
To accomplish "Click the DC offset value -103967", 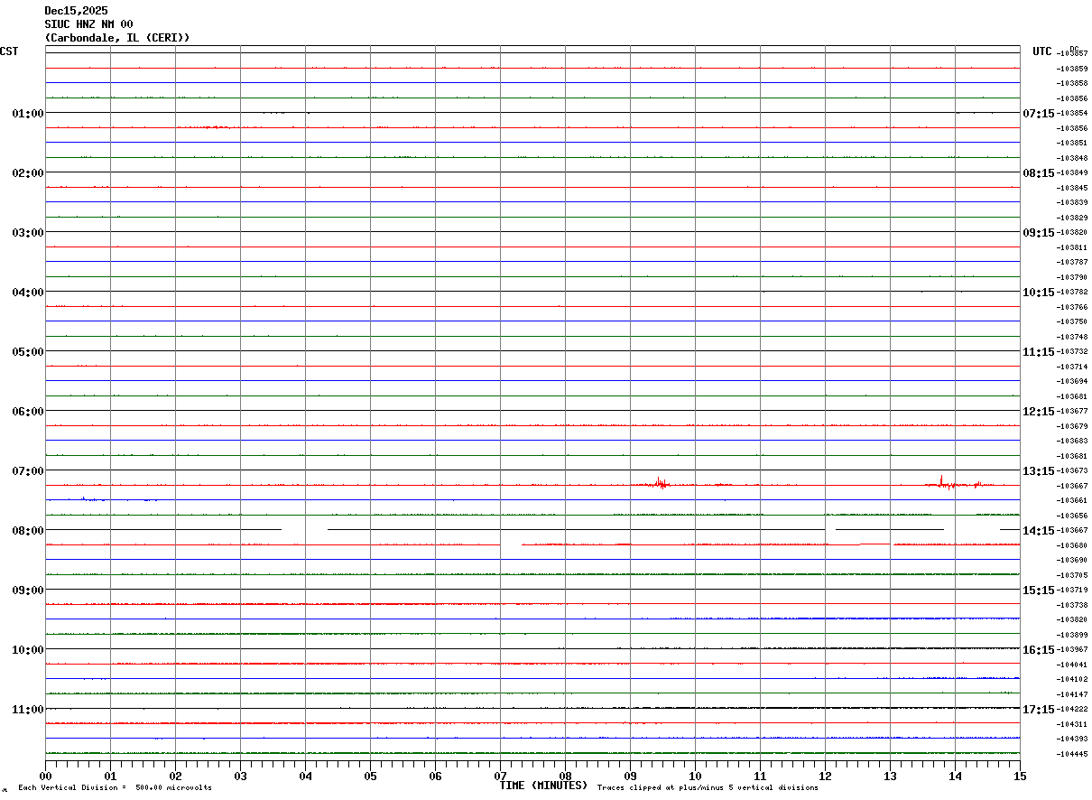I will (1072, 649).
